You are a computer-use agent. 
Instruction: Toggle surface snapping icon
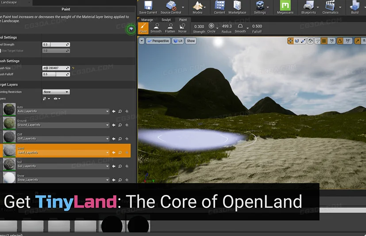coord(317,41)
